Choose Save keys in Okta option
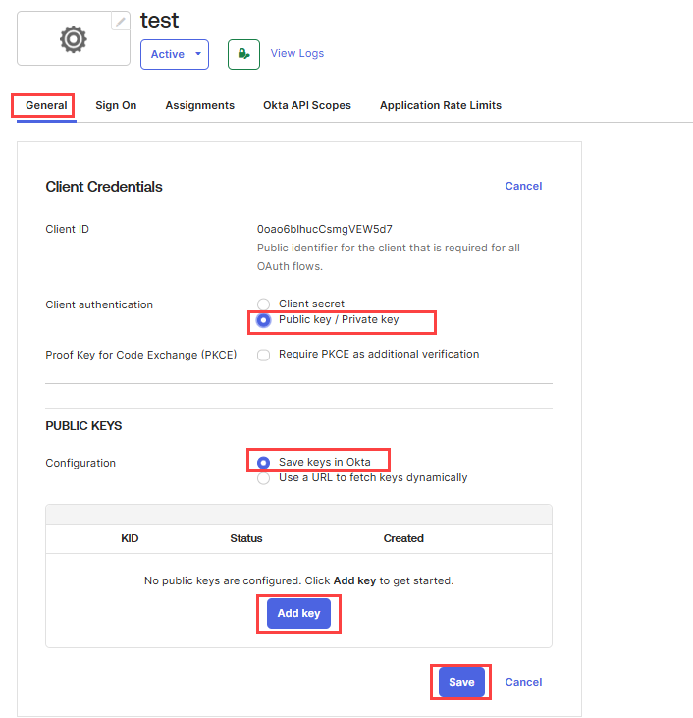693x718 pixels. pos(263,462)
